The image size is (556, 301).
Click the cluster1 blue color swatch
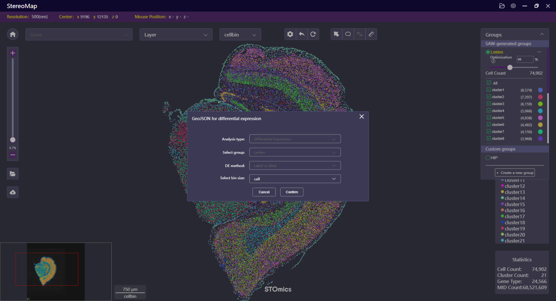[540, 90]
